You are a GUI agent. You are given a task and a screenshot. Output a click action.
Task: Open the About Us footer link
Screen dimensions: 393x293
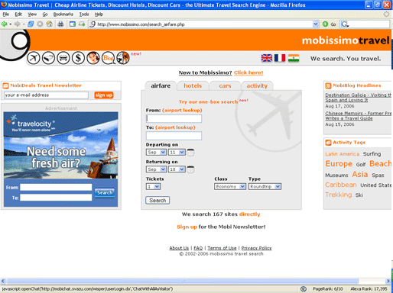click(x=179, y=248)
